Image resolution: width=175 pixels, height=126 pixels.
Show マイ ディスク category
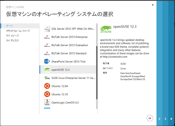point(12,41)
